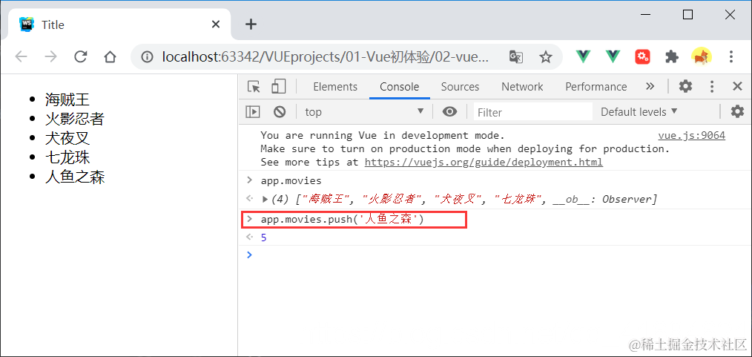Image resolution: width=752 pixels, height=357 pixels.
Task: Open the Google Translate icon in address bar
Action: [515, 57]
